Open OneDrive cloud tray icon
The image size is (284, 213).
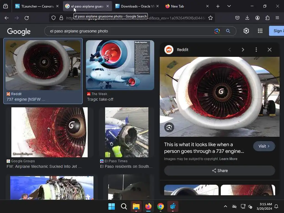(x=234, y=206)
